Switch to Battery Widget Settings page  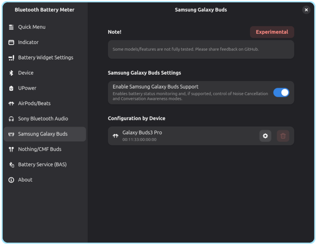coord(45,58)
